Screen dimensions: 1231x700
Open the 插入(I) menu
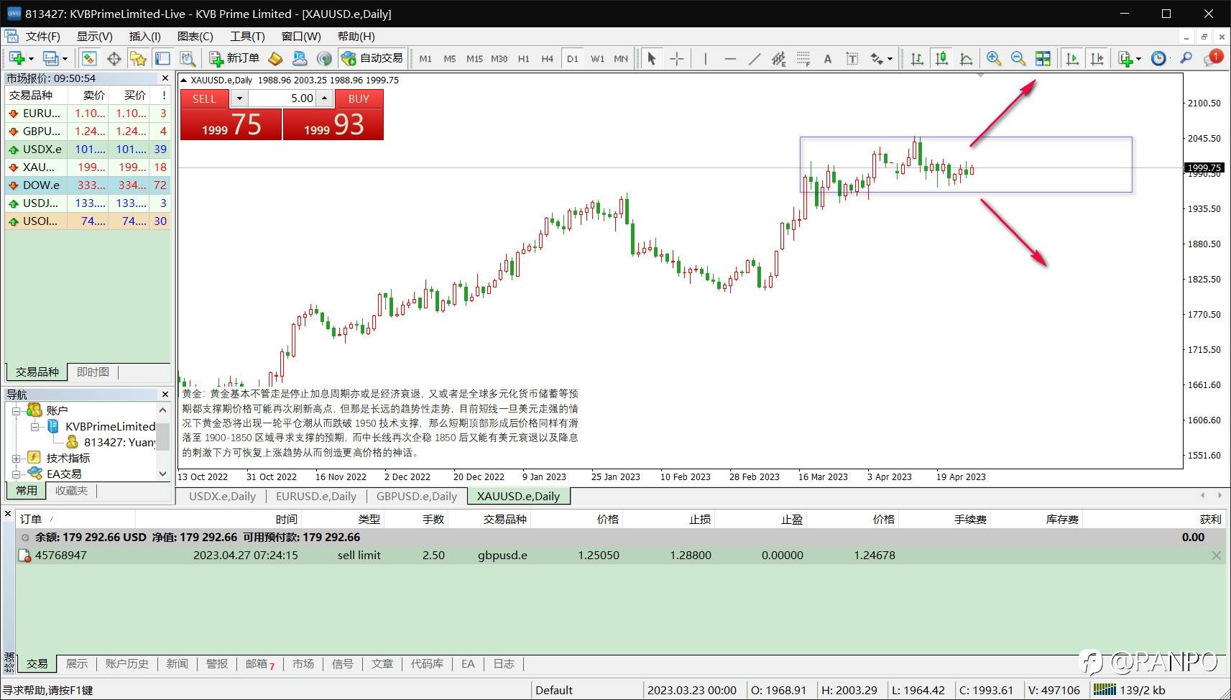(x=144, y=37)
